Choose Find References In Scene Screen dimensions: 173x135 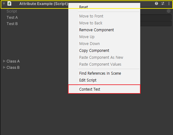(104, 73)
